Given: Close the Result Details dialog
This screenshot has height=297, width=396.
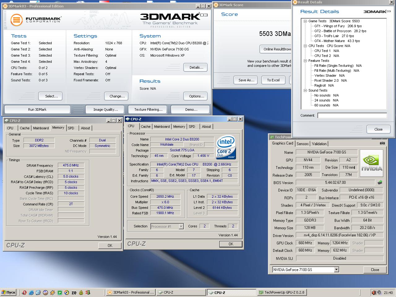Looking at the screenshot, I should click(378, 129).
